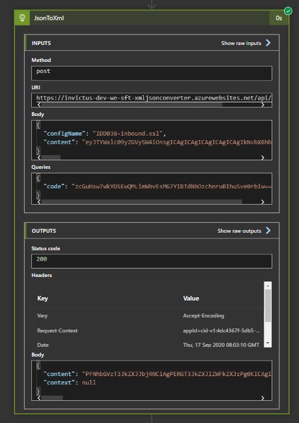Viewport: 299px width, 423px height.
Task: Click the Headers vertical scrollbar thumb
Action: click(x=268, y=306)
